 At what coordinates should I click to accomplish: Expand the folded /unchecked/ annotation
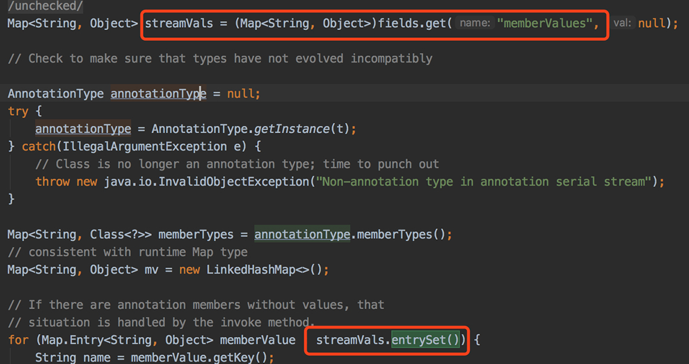tap(45, 7)
